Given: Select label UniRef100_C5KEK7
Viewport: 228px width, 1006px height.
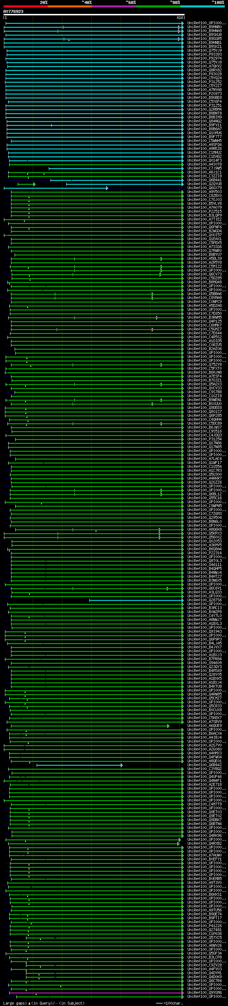Looking at the screenshot, I should point(204,718).
